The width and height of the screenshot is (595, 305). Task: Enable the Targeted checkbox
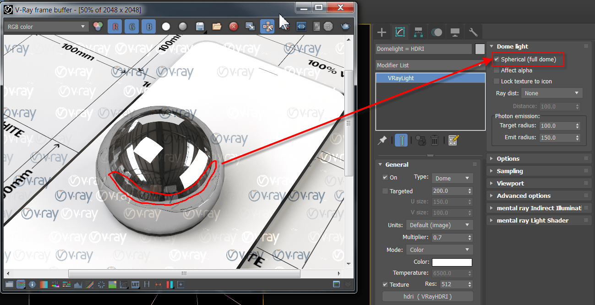pyautogui.click(x=385, y=191)
